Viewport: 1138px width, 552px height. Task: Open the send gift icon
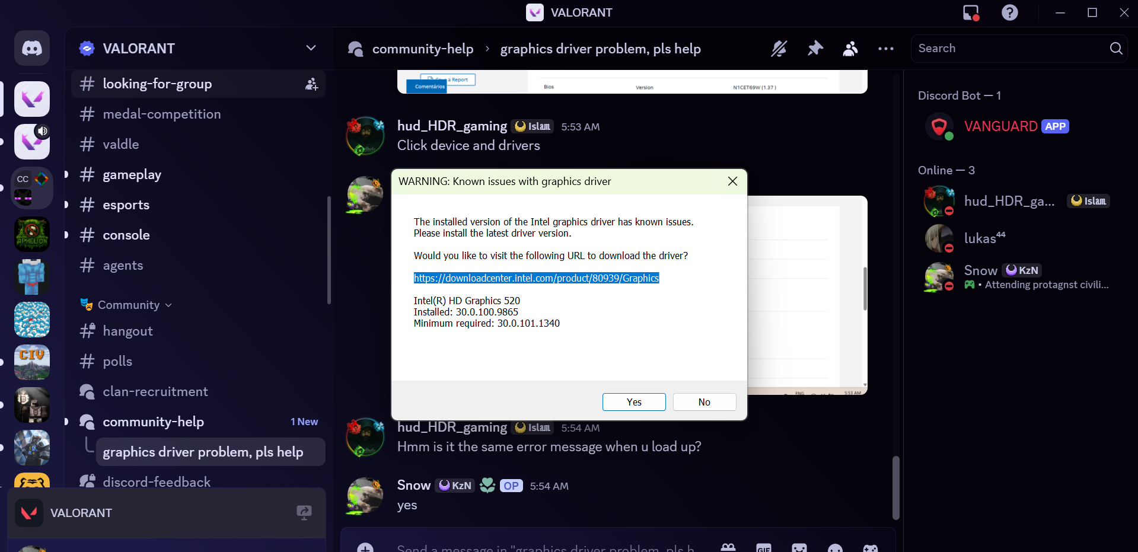[x=728, y=548]
